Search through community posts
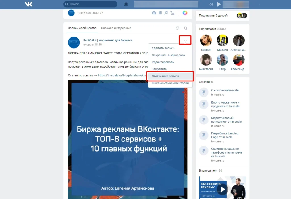The height and width of the screenshot is (199, 291). [186, 28]
